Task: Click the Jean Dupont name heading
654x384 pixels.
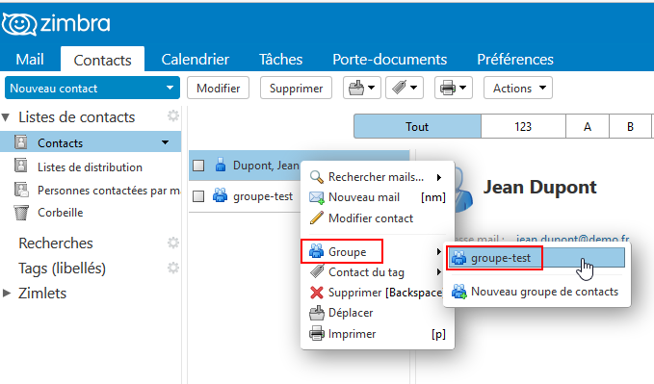Action: pyautogui.click(x=539, y=188)
